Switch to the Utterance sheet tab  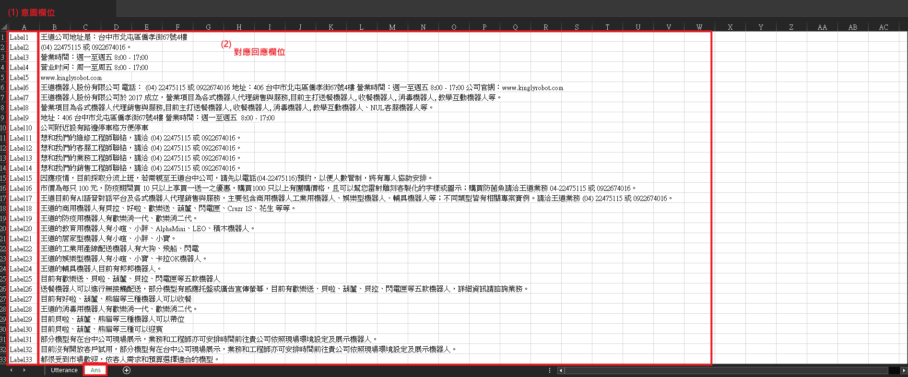(x=64, y=370)
